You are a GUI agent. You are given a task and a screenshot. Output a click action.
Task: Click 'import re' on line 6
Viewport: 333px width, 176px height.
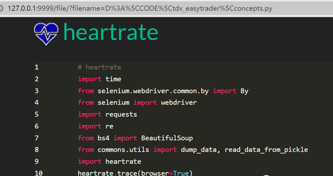[95, 126]
